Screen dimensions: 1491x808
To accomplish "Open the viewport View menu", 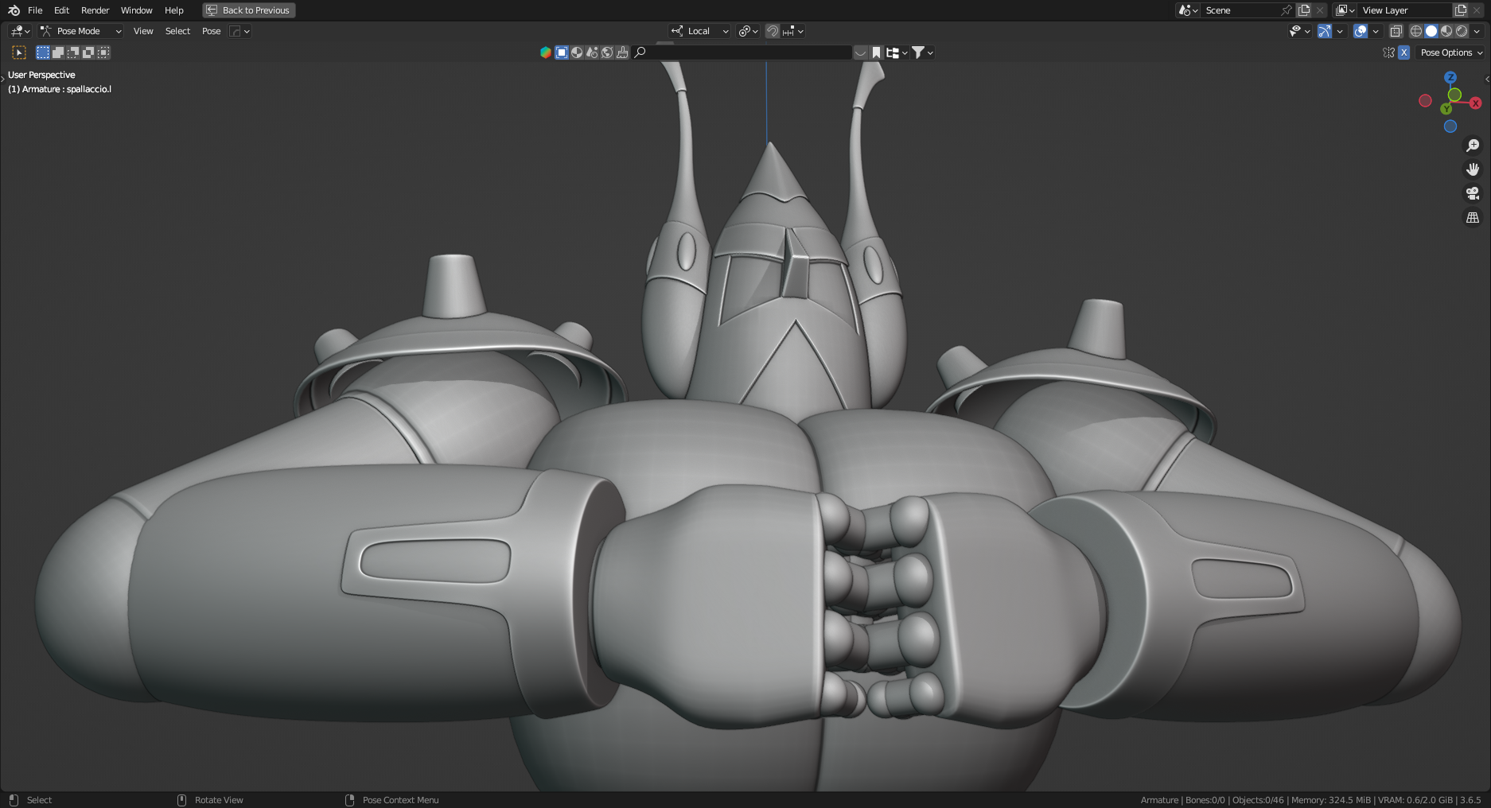I will pos(143,31).
